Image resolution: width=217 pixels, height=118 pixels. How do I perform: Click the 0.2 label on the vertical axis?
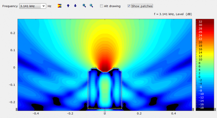coord(13,33)
